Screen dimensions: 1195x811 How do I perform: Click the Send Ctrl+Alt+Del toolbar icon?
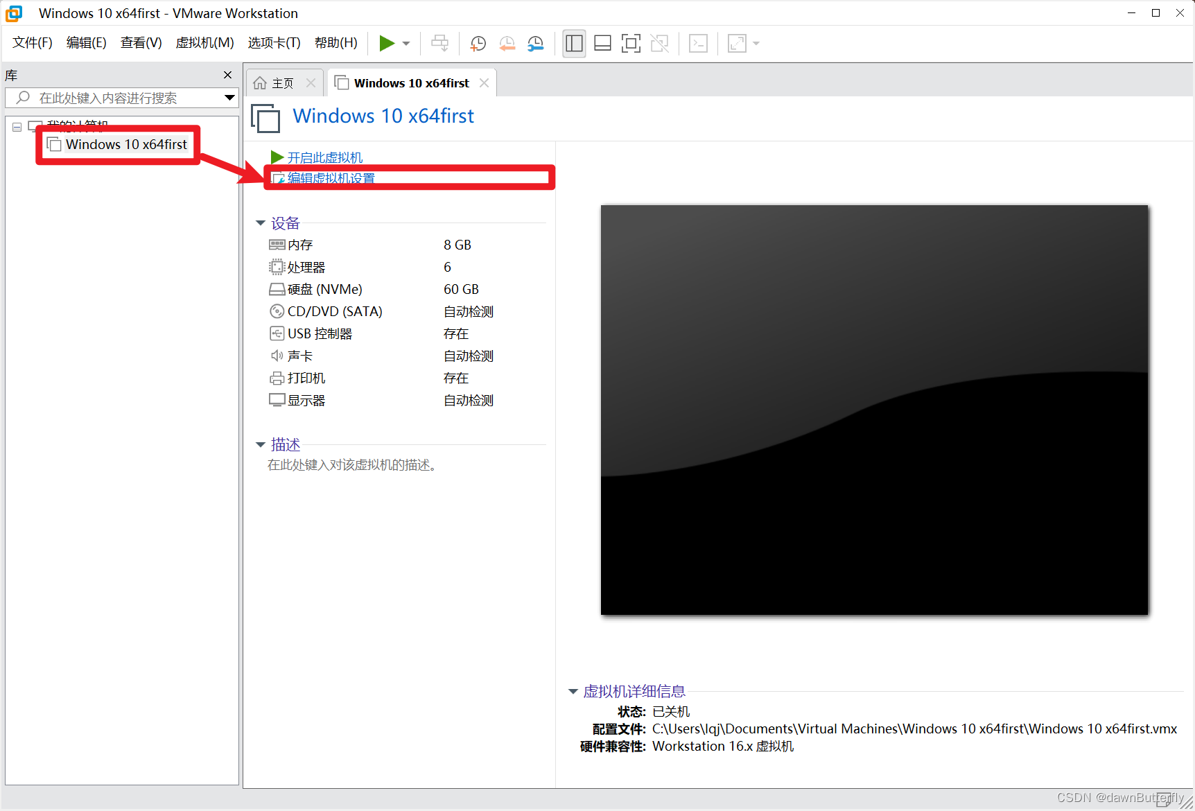click(x=439, y=44)
